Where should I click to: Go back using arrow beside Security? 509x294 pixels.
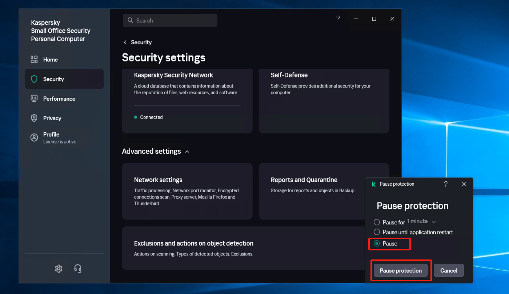[125, 43]
